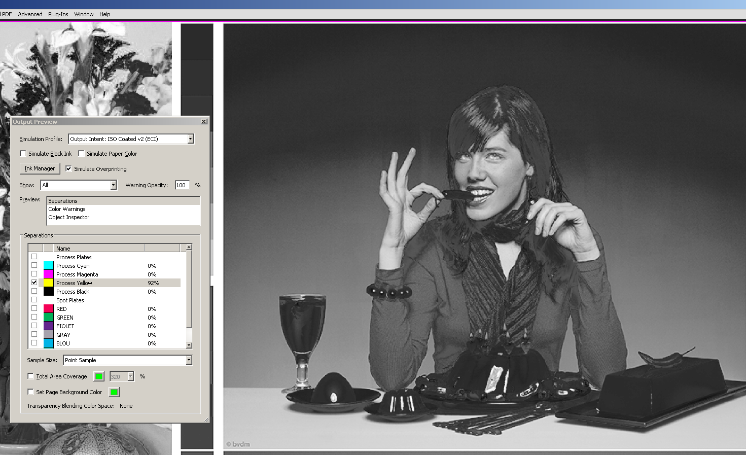
Task: Enable Simulate Black Ink checkbox
Action: point(23,154)
